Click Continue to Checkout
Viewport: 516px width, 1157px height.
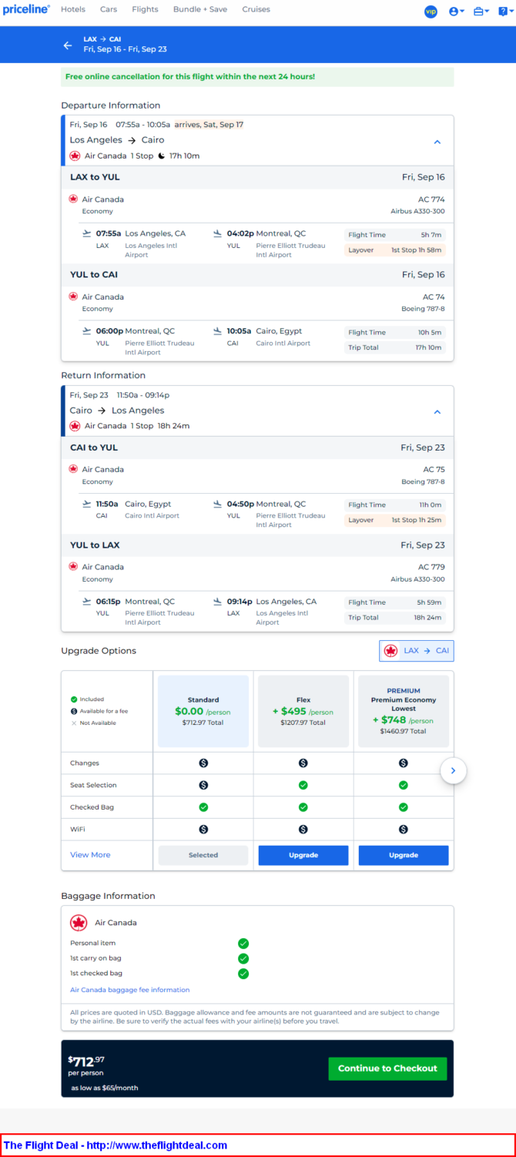click(387, 1068)
